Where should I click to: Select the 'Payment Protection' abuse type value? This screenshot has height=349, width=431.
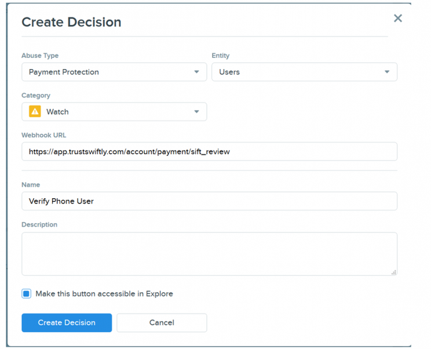tap(64, 72)
